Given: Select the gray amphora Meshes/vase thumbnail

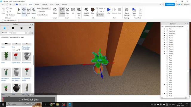Looking at the screenshot, I should pyautogui.click(x=27, y=56).
